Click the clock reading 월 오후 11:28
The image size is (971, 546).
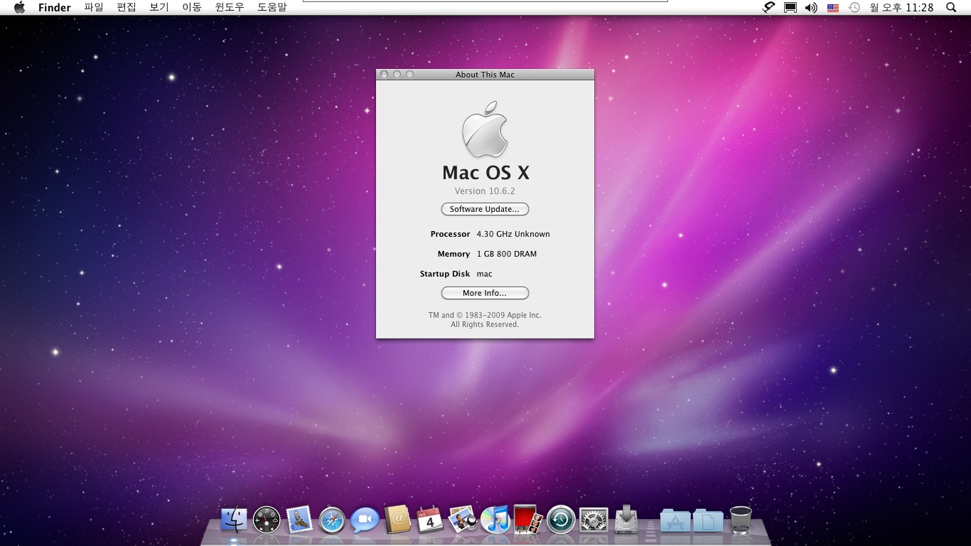tap(901, 7)
